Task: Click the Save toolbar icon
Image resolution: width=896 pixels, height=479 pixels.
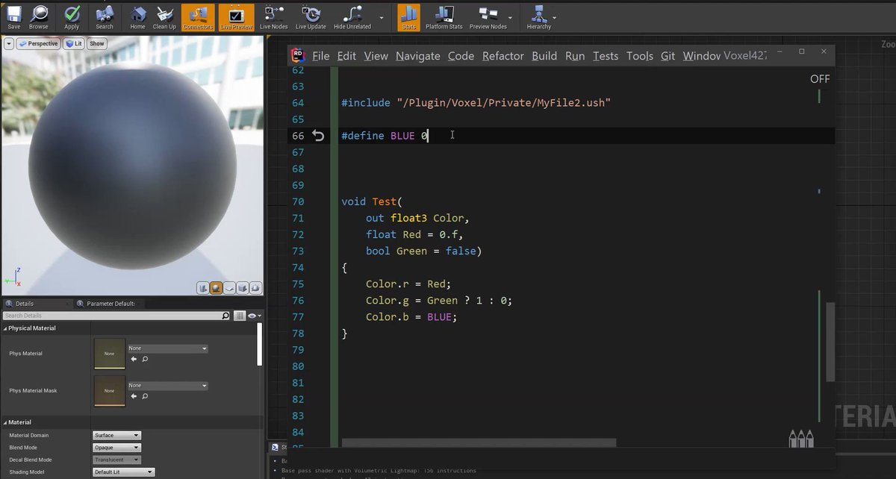Action: pos(13,13)
